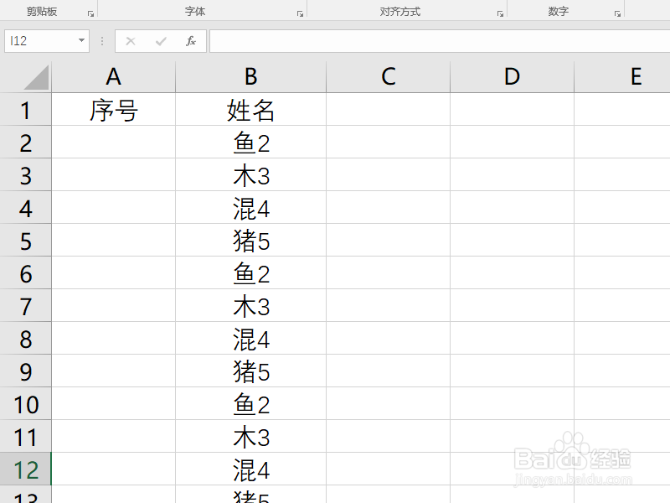Click the Baidu 经验 logo badge
This screenshot has height=503, width=670.
573,457
